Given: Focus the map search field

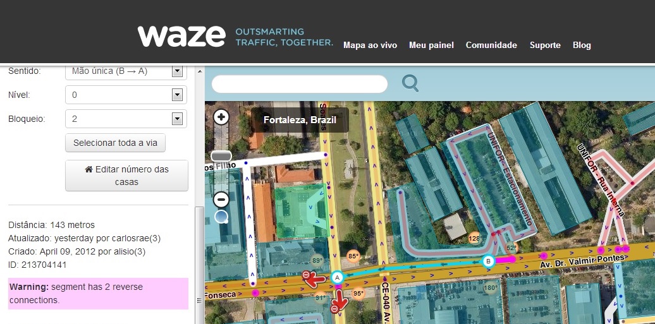Looking at the screenshot, I should tap(300, 84).
